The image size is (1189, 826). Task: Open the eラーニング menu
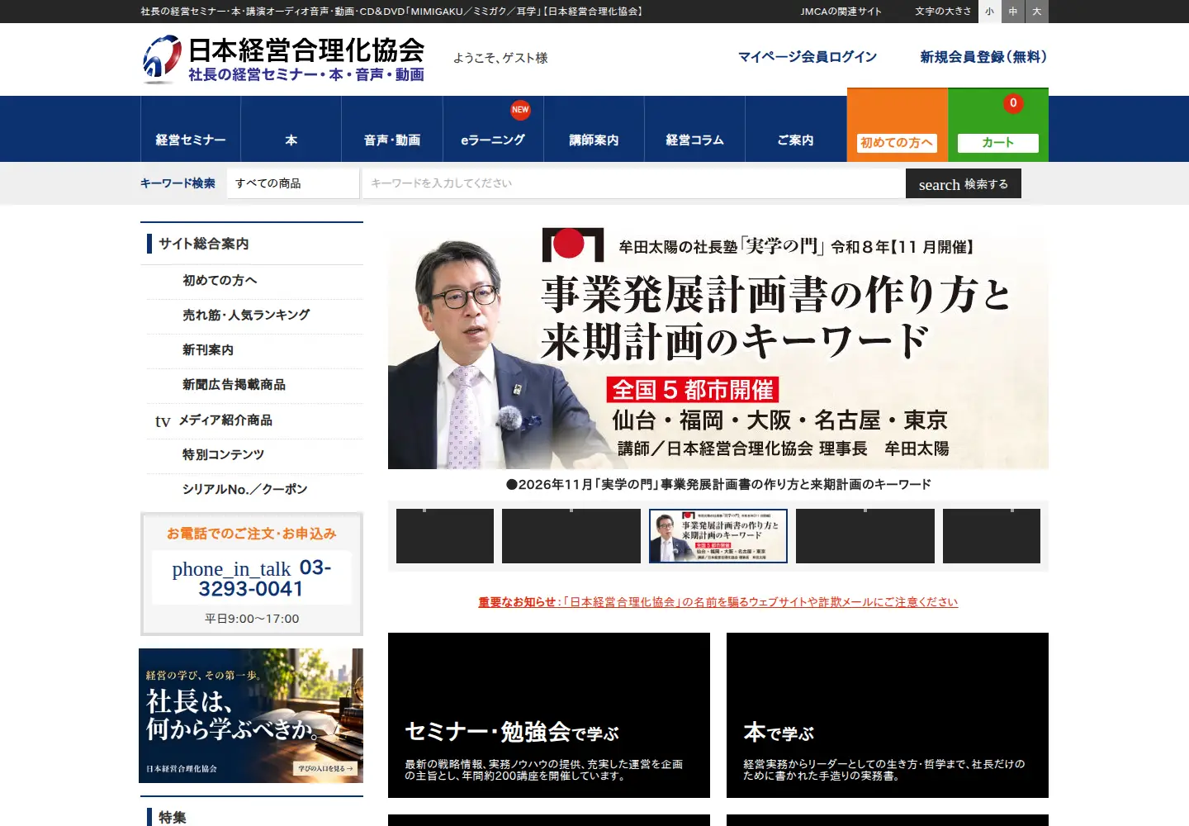(x=493, y=130)
